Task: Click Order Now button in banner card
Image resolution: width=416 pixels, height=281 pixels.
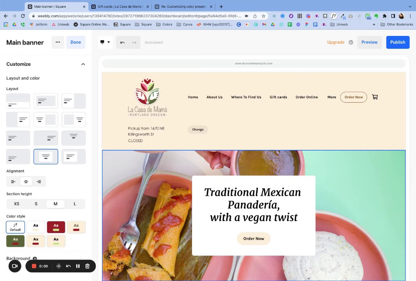Action: [x=254, y=239]
